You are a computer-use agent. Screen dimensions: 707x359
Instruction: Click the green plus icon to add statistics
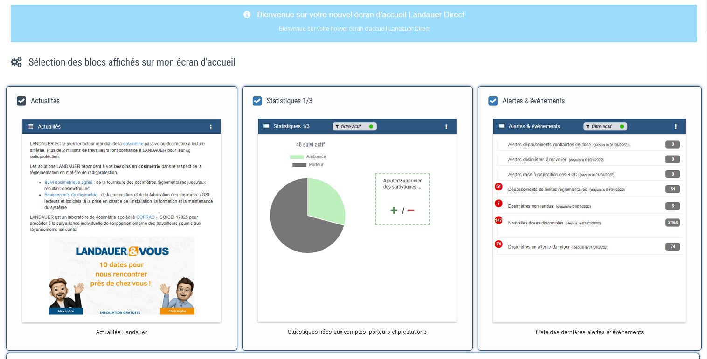click(x=394, y=210)
